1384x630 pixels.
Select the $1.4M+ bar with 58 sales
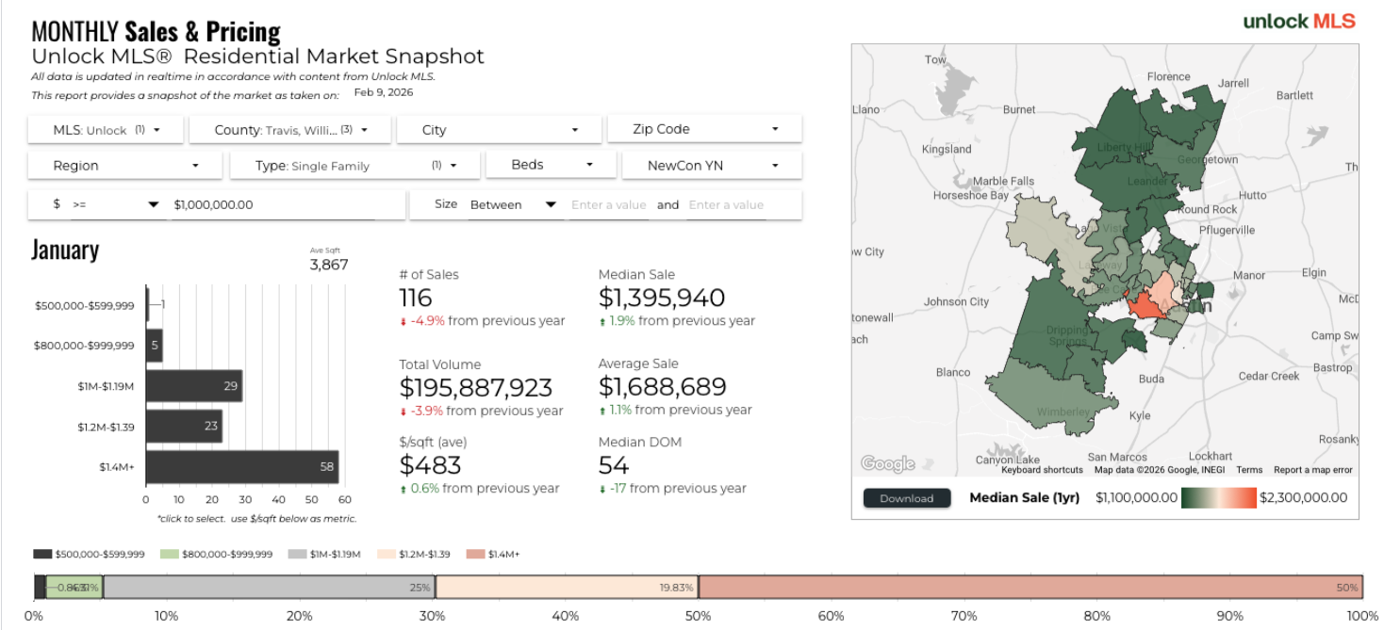coord(242,467)
